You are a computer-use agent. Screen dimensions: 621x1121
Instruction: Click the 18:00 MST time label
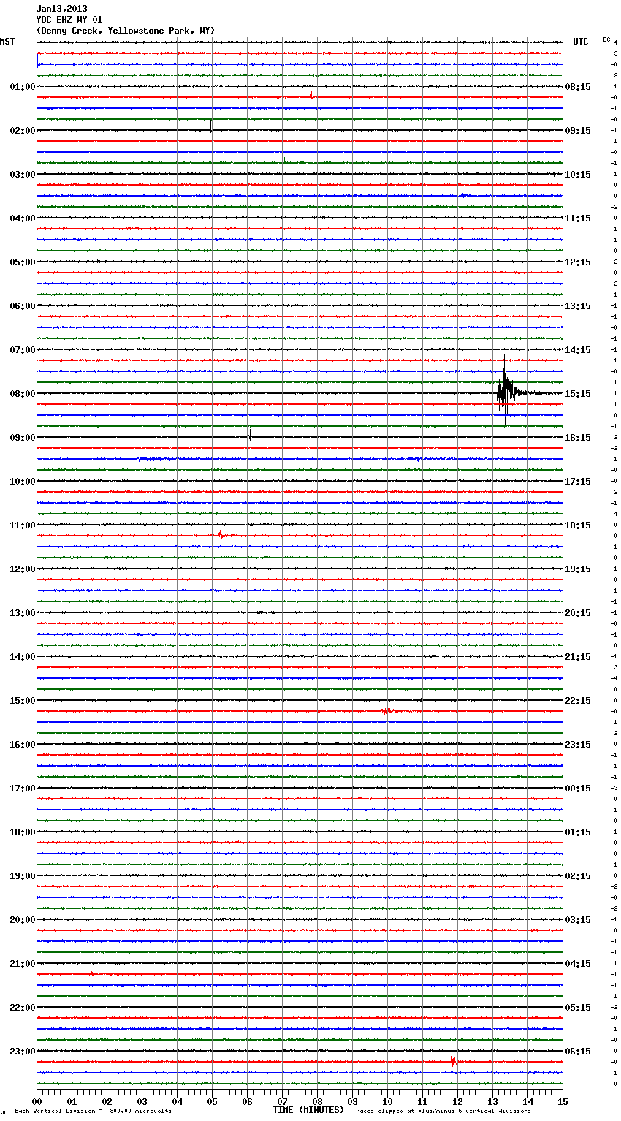(x=23, y=832)
